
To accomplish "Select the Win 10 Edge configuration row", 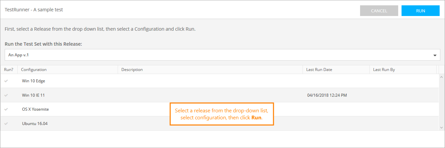I will [x=33, y=81].
